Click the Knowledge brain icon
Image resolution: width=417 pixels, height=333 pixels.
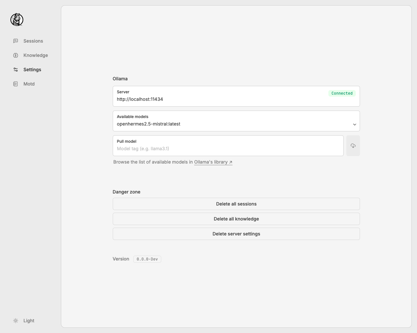[x=16, y=55]
